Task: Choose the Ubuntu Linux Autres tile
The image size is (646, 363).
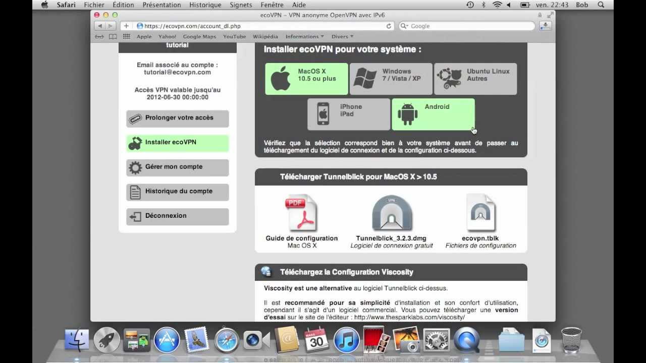Action: (475, 79)
